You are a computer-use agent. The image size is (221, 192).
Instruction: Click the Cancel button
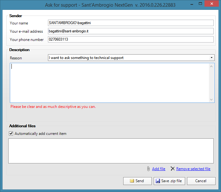201,181
